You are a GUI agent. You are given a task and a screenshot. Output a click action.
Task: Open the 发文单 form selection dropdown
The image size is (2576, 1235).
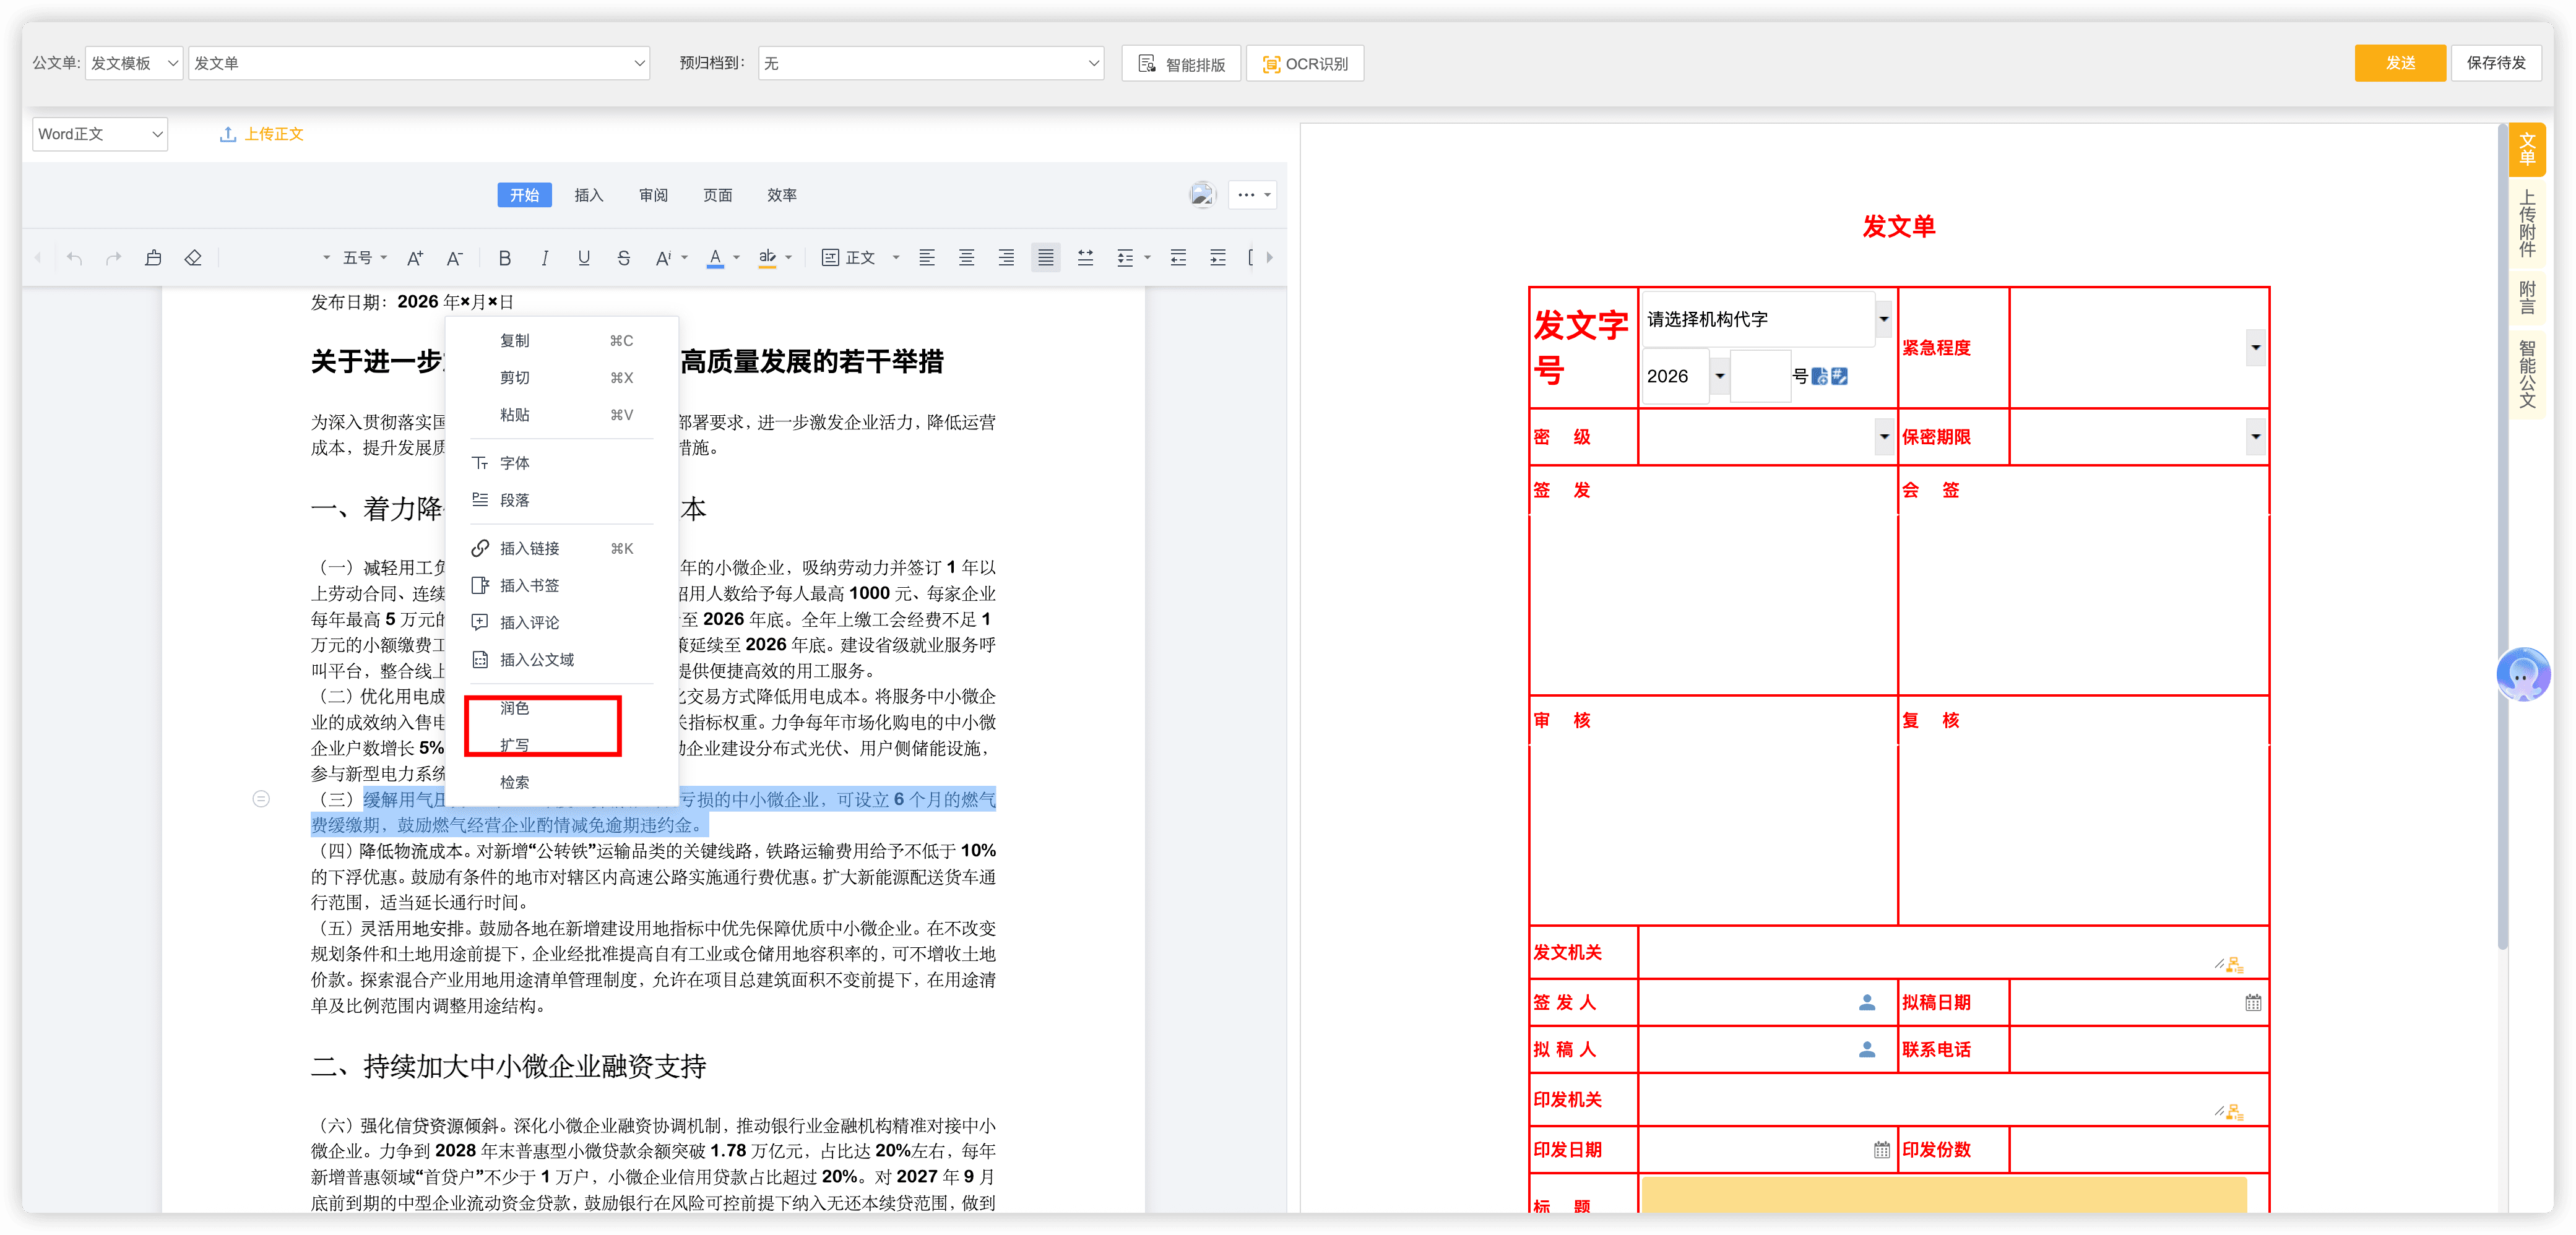(418, 63)
